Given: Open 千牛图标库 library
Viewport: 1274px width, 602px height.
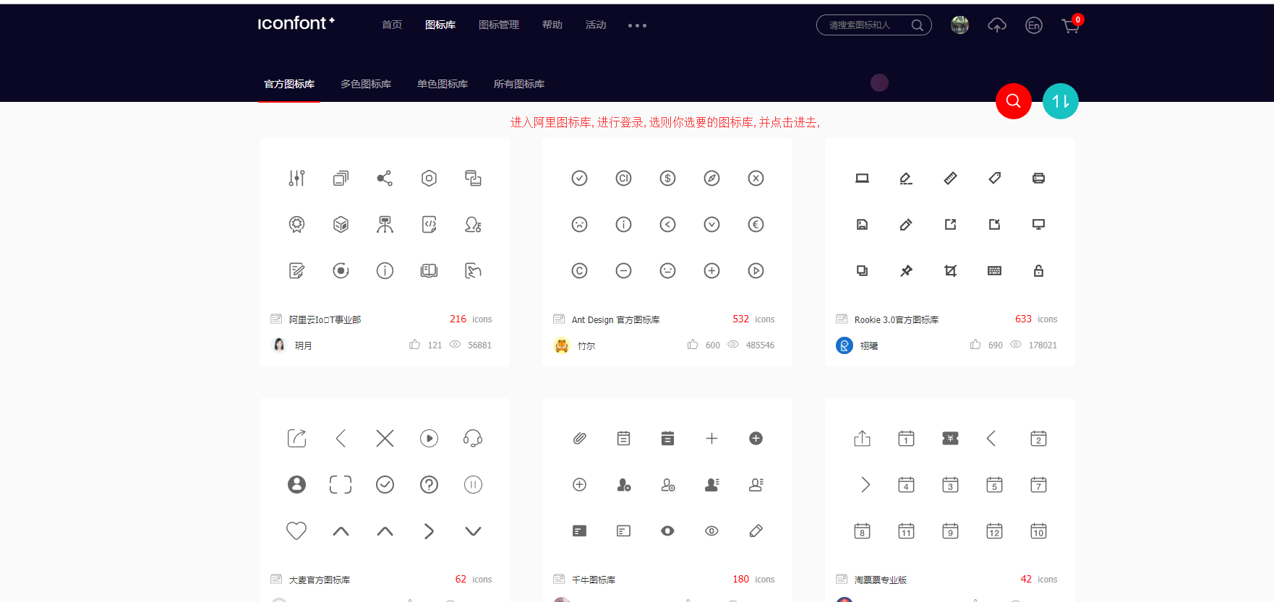Looking at the screenshot, I should click(594, 580).
